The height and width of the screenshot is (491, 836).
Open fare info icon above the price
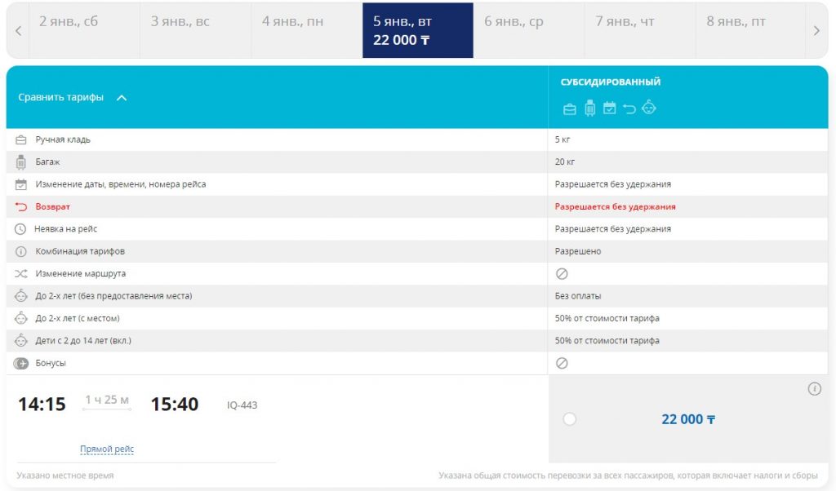[x=814, y=389]
